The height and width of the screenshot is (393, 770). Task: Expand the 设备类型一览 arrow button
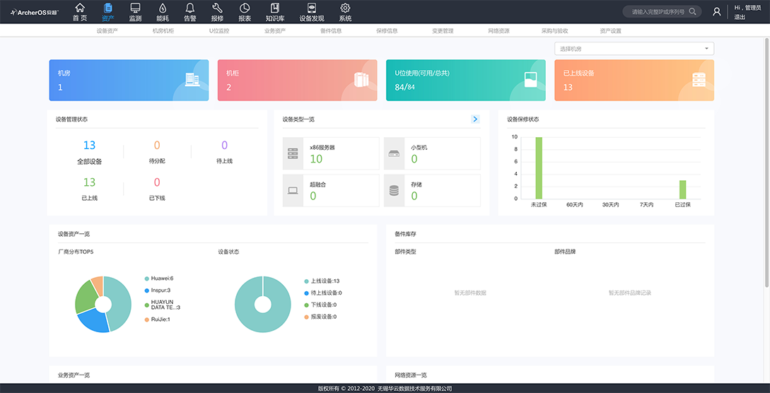click(x=475, y=119)
